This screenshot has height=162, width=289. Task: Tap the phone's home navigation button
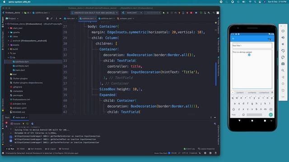pos(252,121)
